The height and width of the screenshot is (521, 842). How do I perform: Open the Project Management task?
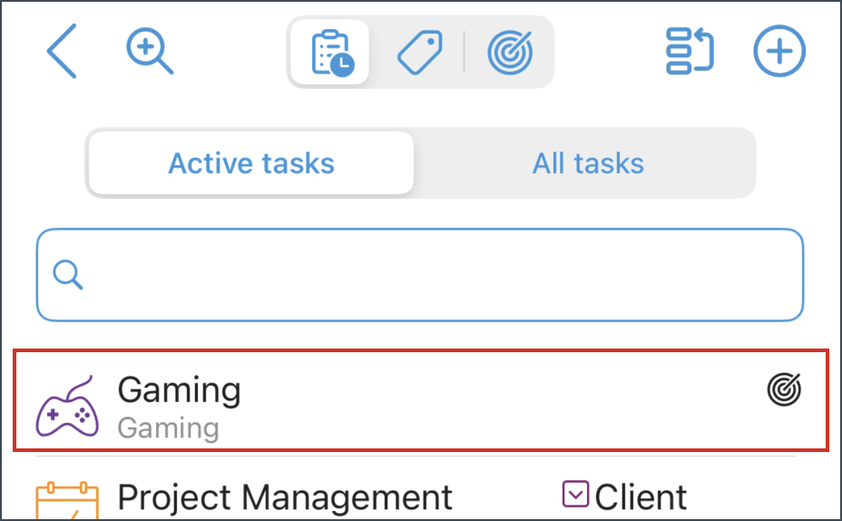(x=285, y=496)
